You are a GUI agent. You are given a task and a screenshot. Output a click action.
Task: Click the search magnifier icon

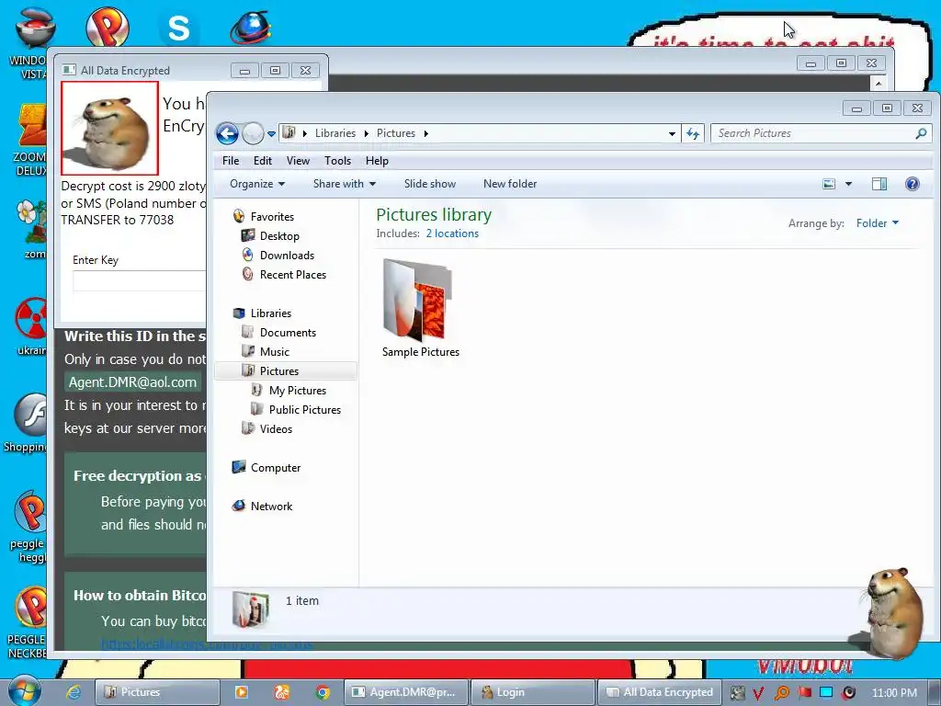point(921,133)
